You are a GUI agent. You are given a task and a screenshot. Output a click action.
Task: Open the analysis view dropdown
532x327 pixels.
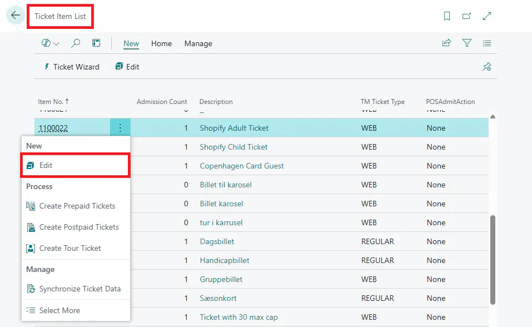(51, 43)
